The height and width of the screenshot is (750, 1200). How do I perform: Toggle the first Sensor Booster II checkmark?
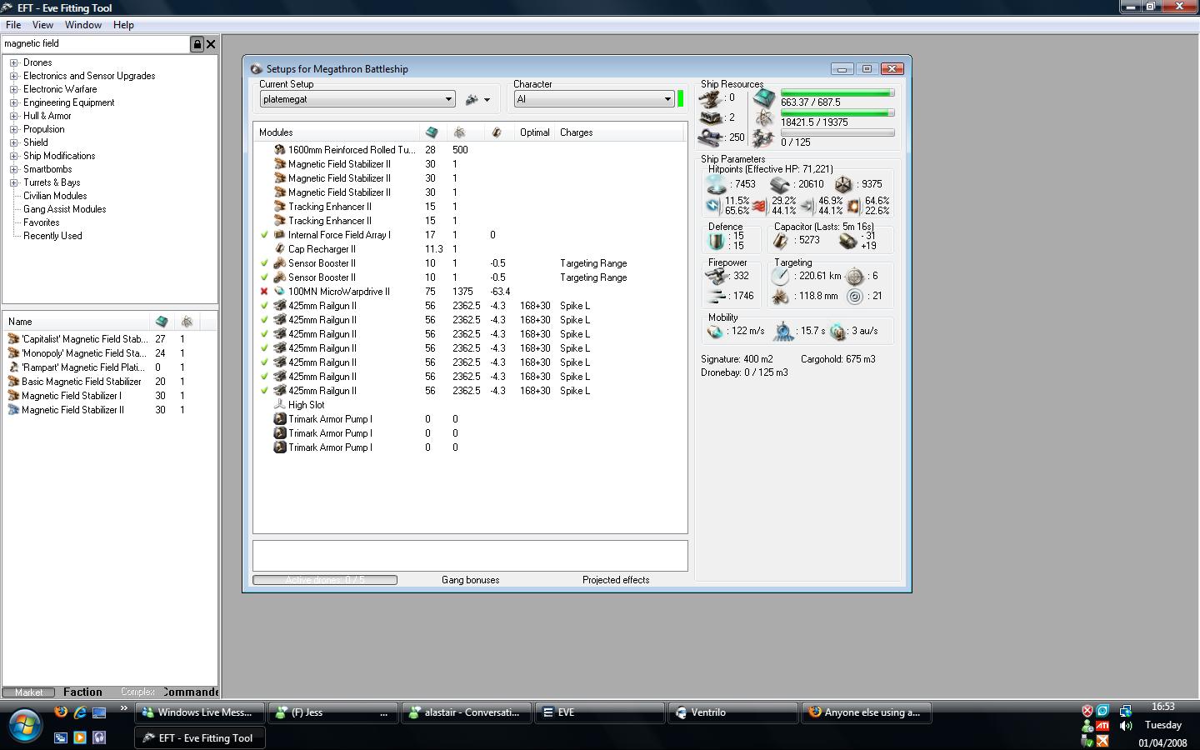(x=264, y=263)
